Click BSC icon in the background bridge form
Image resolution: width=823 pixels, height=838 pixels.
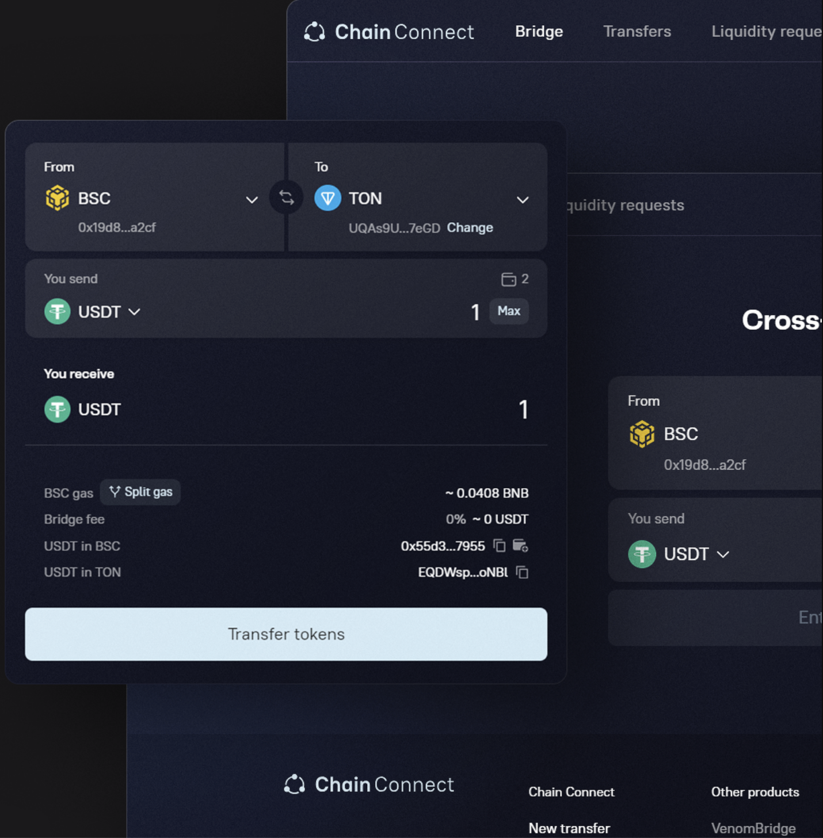(642, 433)
